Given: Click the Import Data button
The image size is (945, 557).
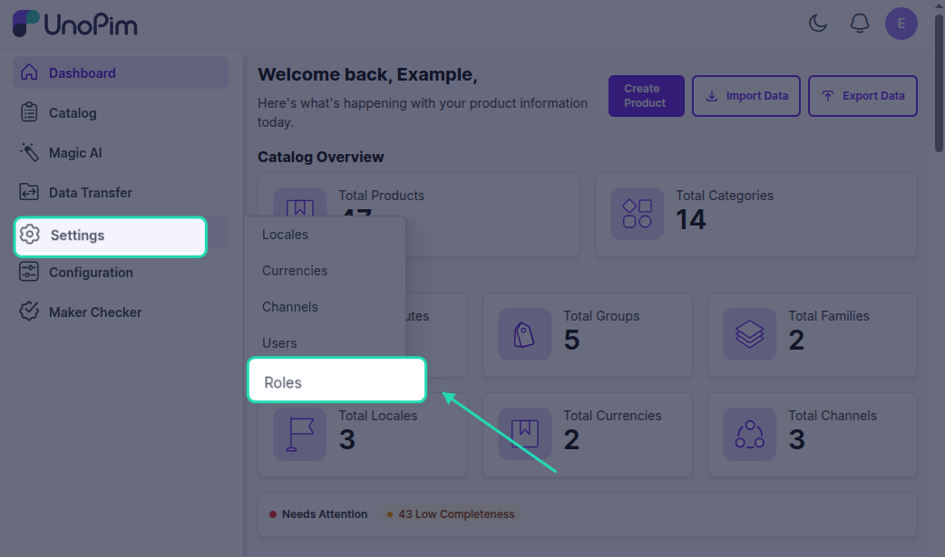Looking at the screenshot, I should tap(746, 96).
